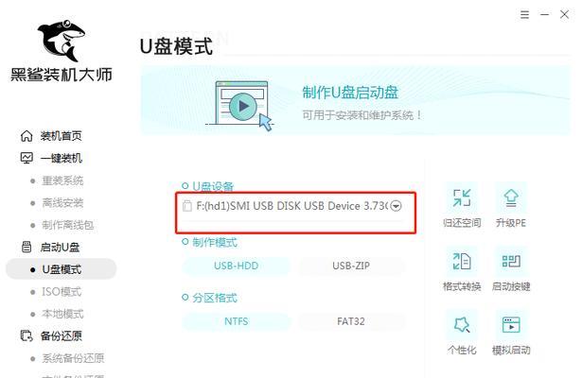The height and width of the screenshot is (378, 582).
Task: Open the 启动按键 boot hotkey icon
Action: (x=511, y=261)
